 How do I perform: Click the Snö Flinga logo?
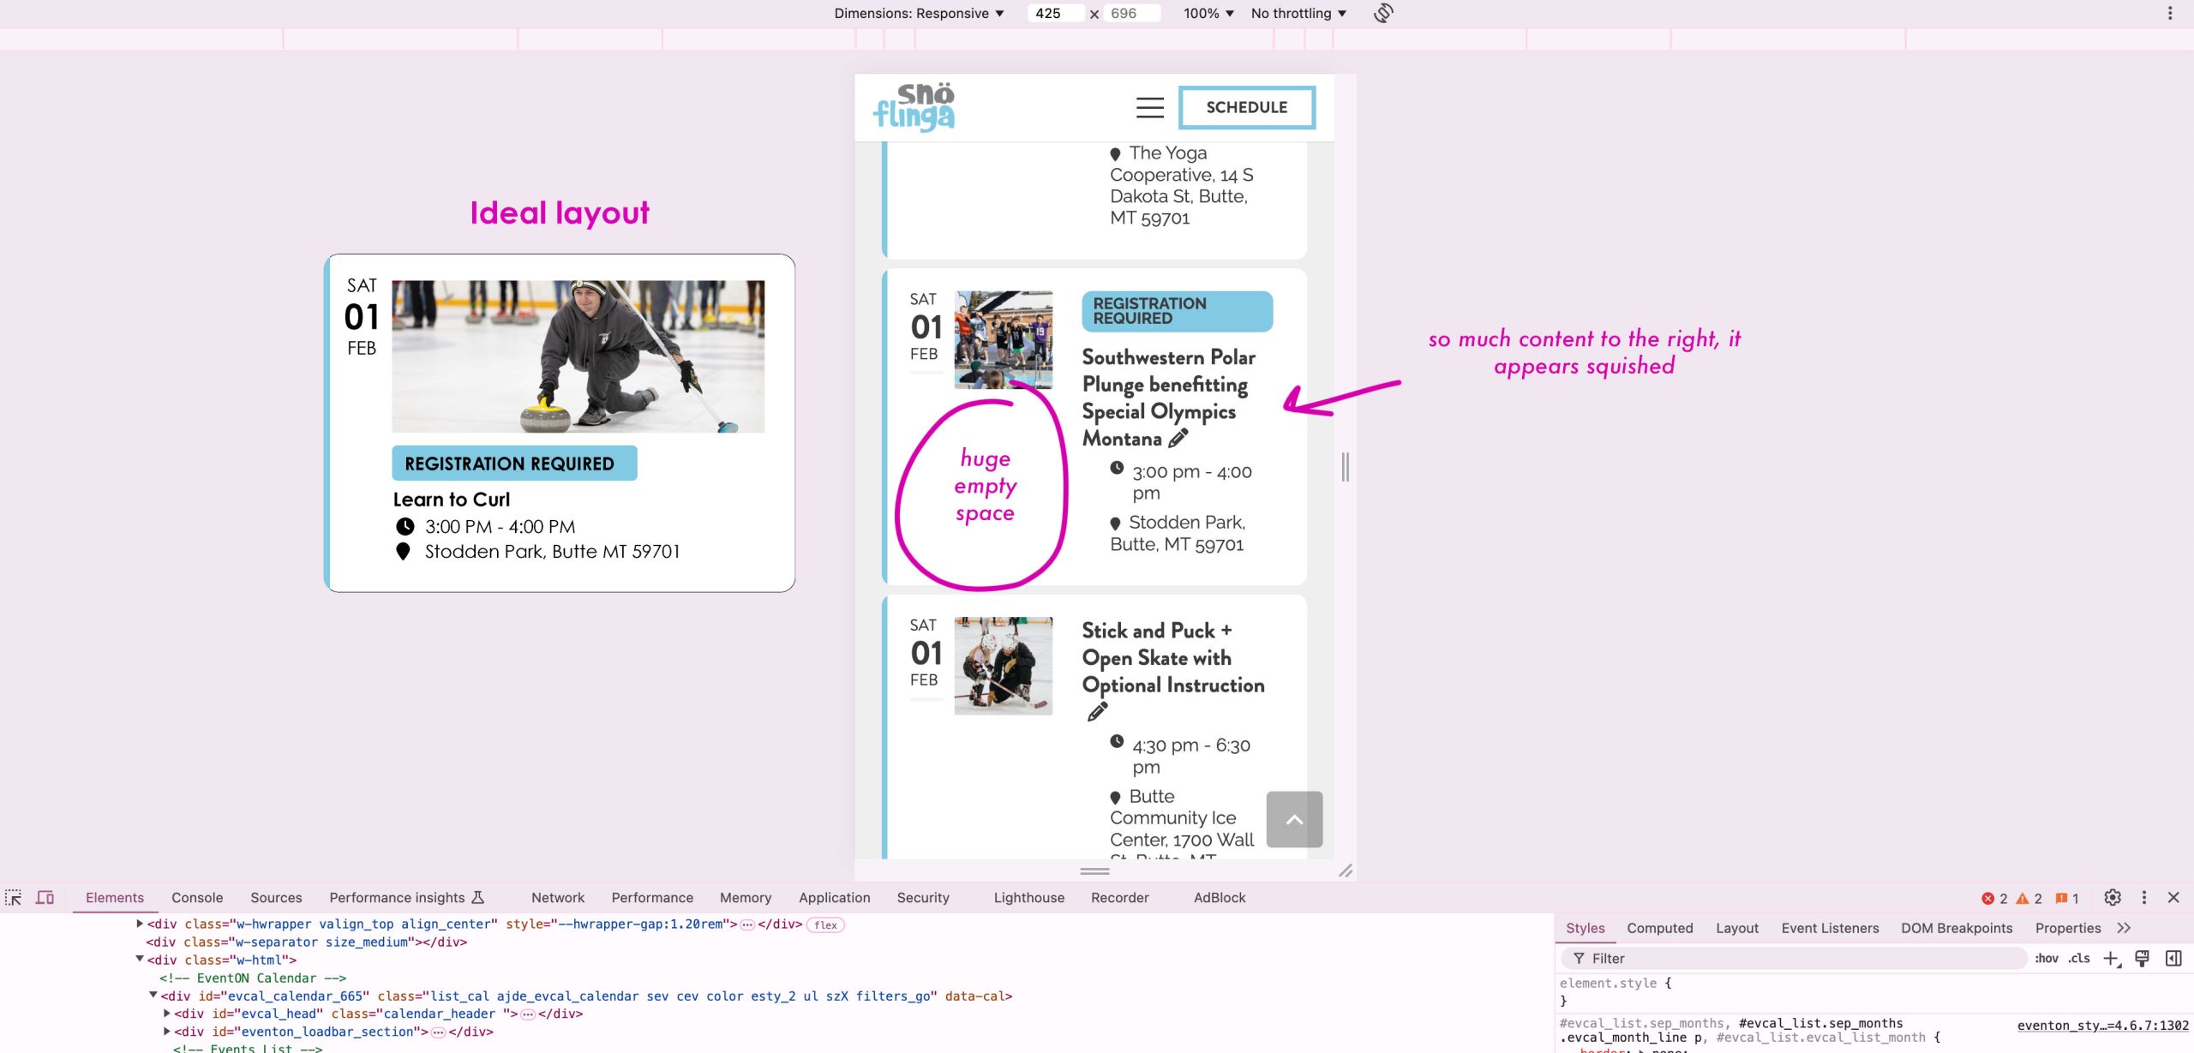point(914,107)
